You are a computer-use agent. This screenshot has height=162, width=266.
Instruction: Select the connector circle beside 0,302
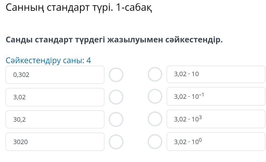point(116,75)
